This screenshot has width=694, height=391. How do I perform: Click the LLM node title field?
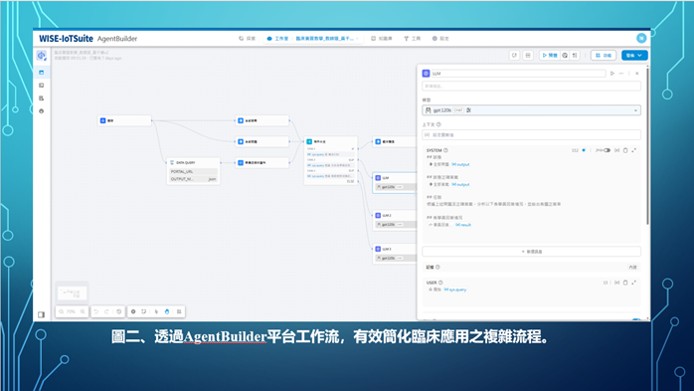tap(518, 74)
